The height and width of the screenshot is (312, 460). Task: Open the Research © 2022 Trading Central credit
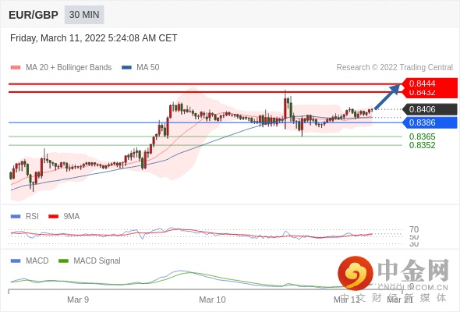395,68
